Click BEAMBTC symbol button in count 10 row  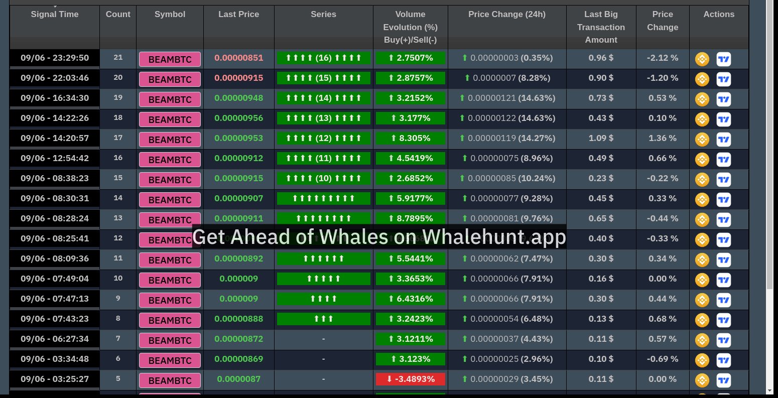(x=170, y=280)
